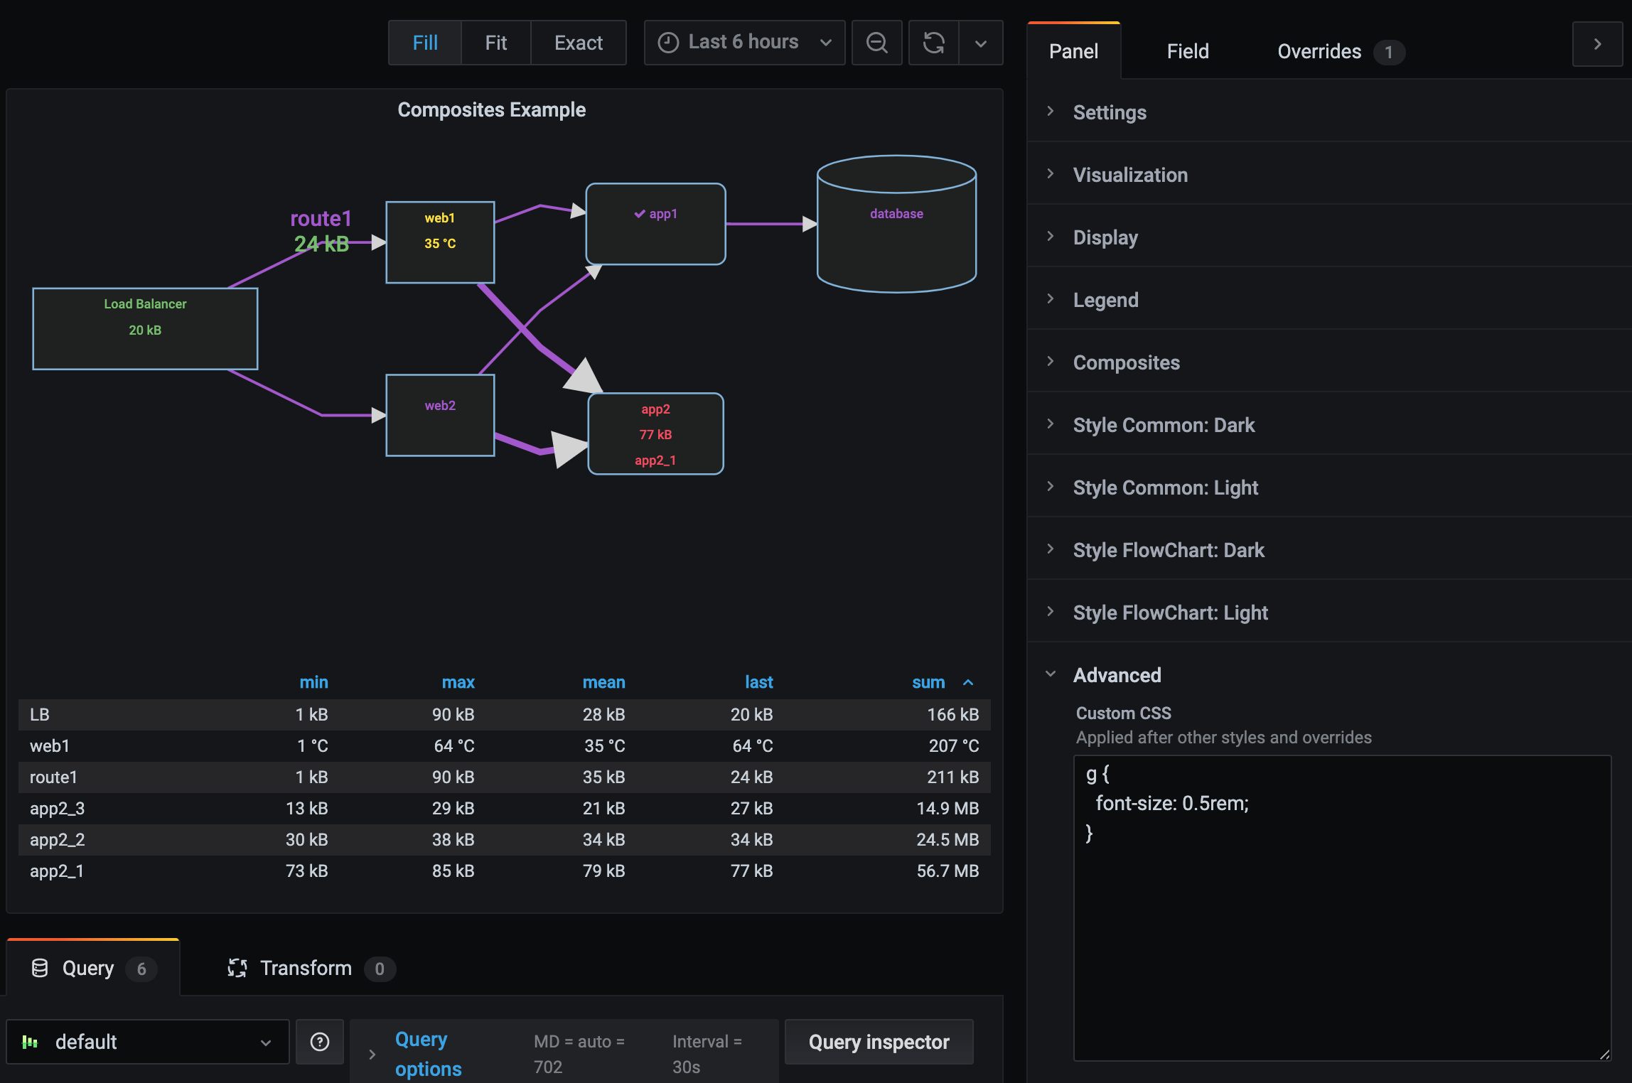1632x1083 pixels.
Task: Expand the Composites section
Action: 1125,362
